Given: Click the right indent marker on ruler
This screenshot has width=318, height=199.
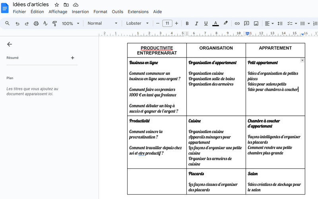Looking at the screenshot, I should (x=302, y=34).
